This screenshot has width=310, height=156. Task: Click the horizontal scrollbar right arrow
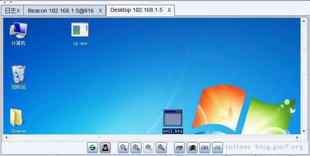pos(297,137)
